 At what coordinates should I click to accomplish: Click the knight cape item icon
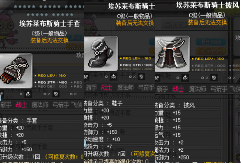[172, 54]
